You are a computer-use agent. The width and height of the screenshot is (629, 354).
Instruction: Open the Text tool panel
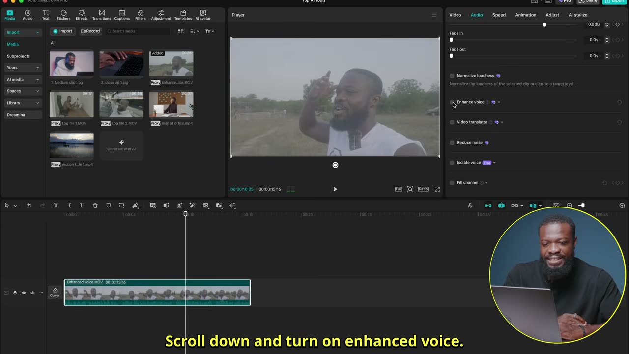tap(46, 15)
